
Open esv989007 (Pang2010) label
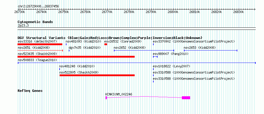click(x=171, y=54)
